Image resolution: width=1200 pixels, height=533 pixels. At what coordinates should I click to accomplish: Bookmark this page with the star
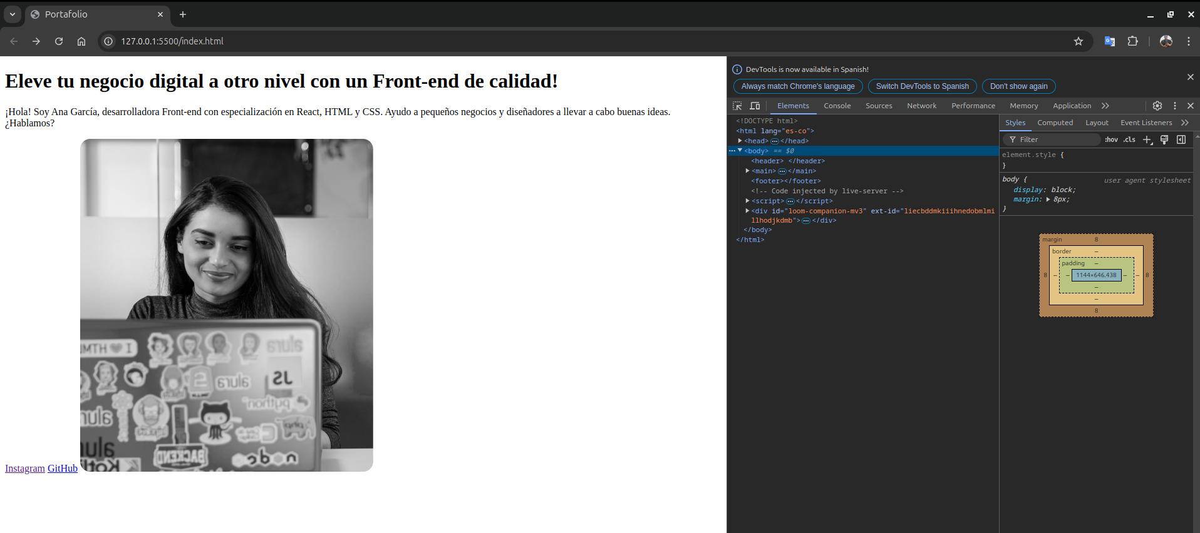coord(1078,41)
